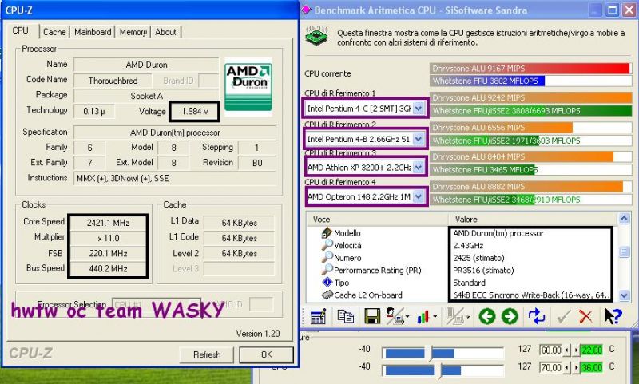639x384 pixels.
Task: Go back with the green left arrow
Action: 486,316
